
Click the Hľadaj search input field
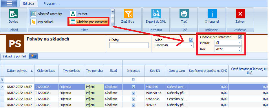129,45
